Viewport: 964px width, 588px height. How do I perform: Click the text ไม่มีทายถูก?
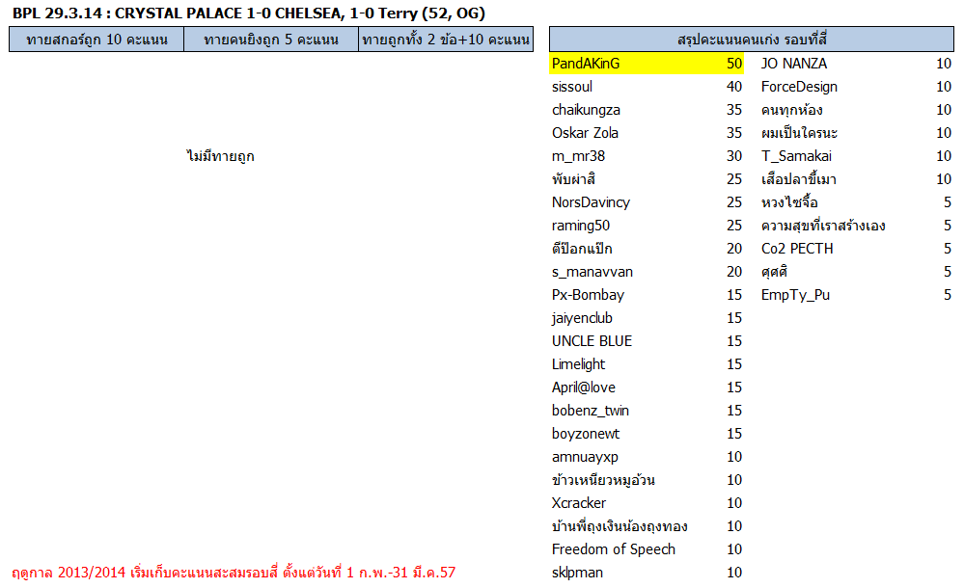pyautogui.click(x=221, y=156)
